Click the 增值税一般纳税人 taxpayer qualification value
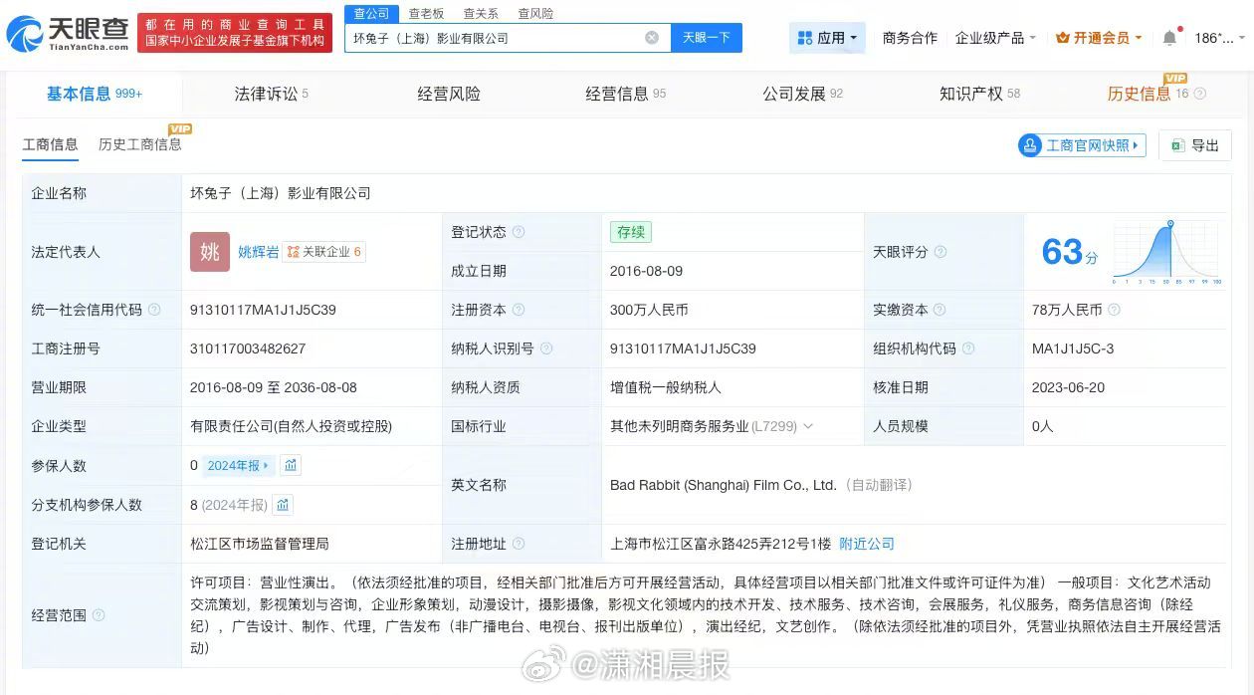1254x695 pixels. coord(665,387)
